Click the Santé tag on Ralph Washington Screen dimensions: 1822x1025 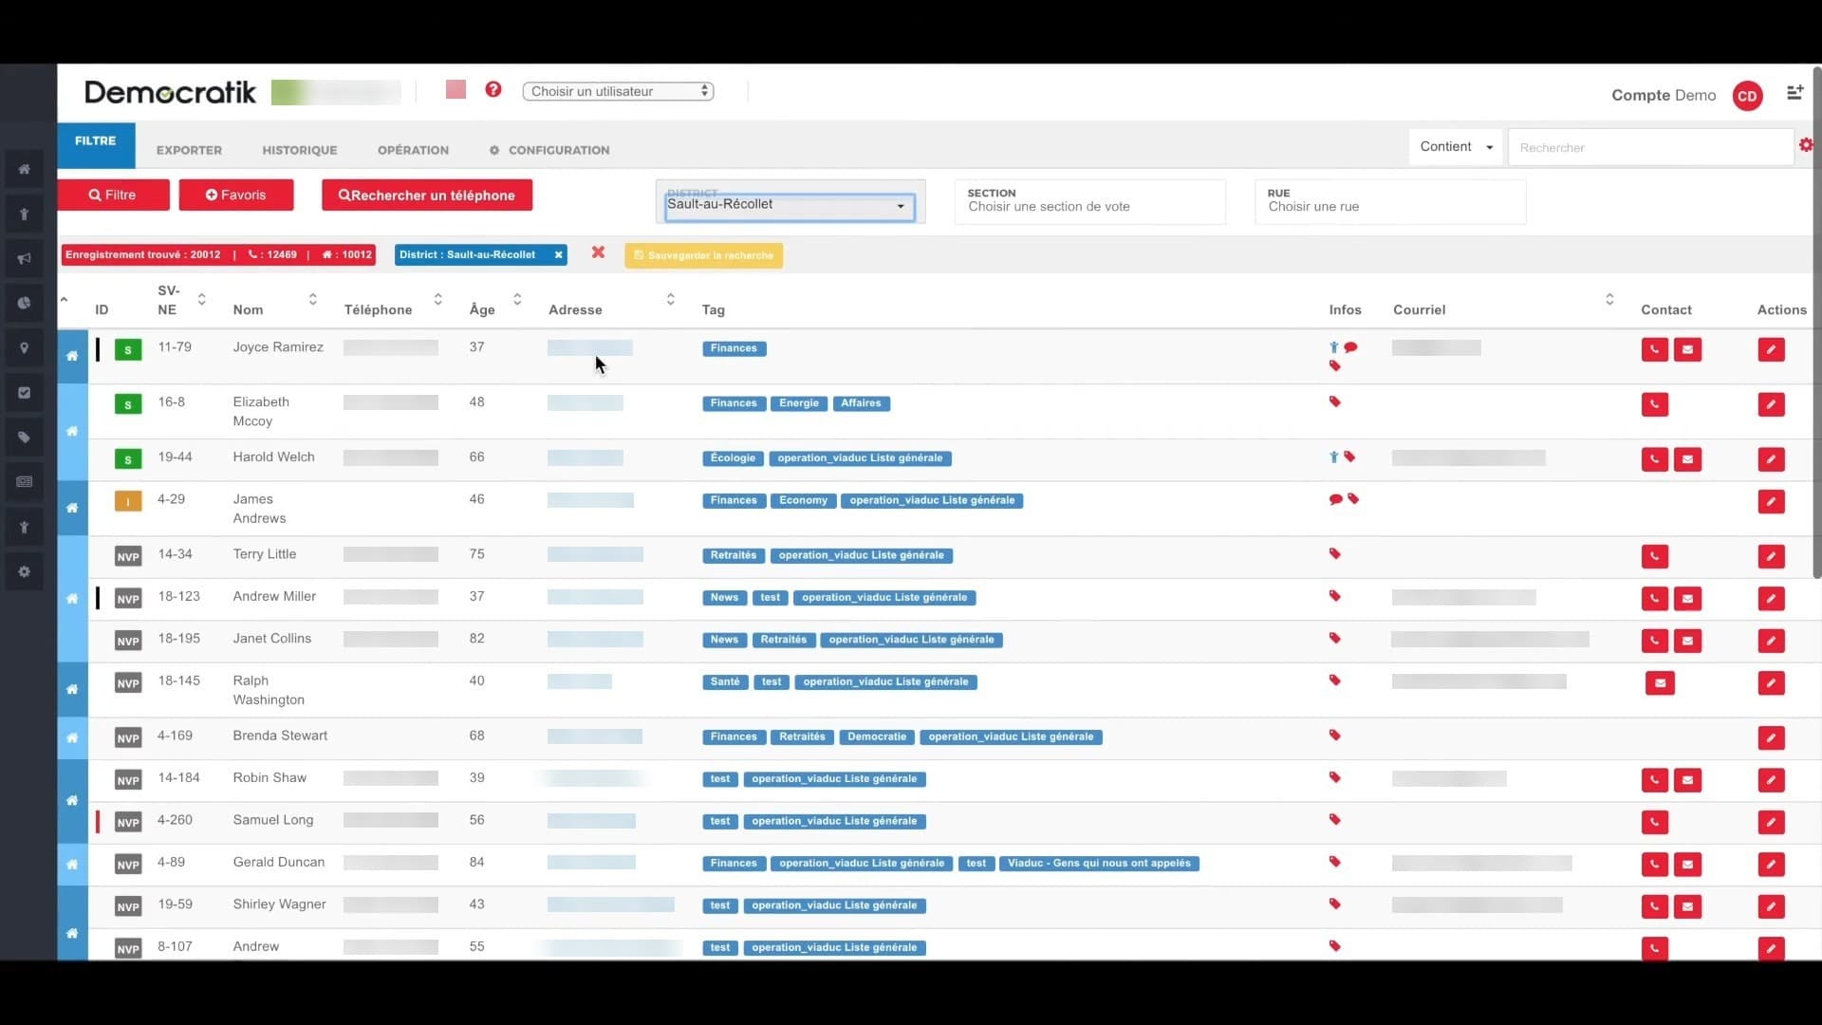tap(725, 681)
